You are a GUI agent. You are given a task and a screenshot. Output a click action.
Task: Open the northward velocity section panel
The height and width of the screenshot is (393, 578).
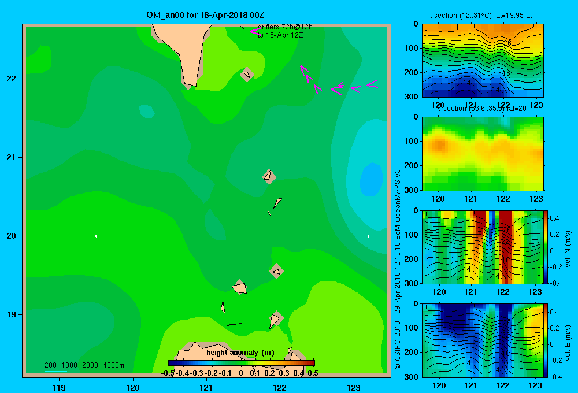483,247
